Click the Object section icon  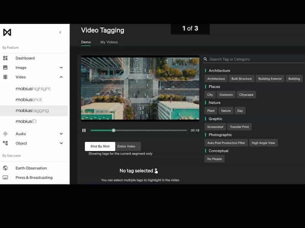(x=5, y=143)
